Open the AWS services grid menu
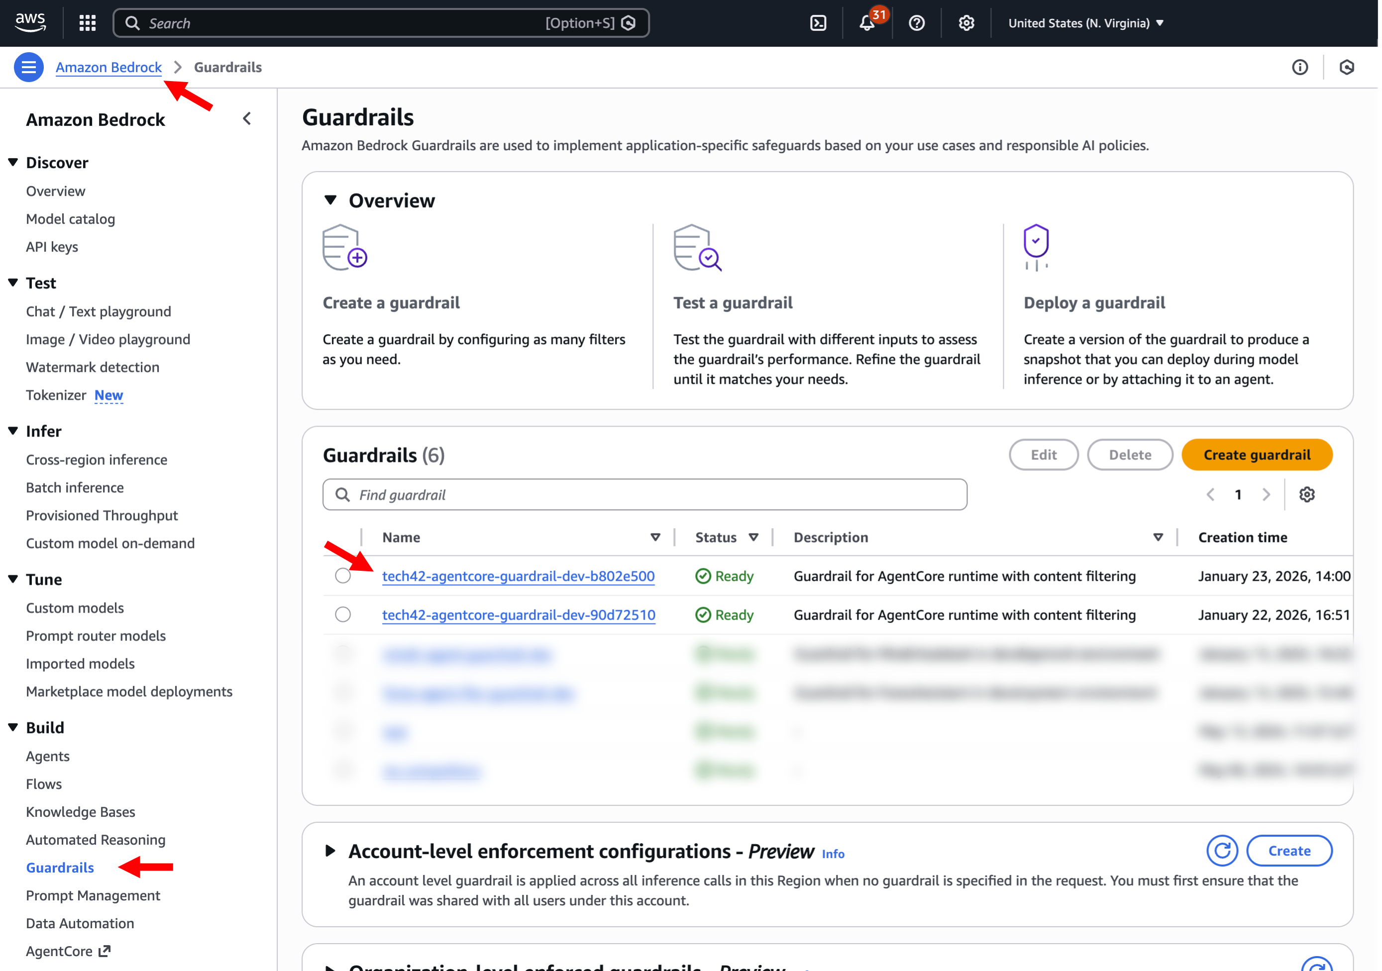1382x971 pixels. 88,23
